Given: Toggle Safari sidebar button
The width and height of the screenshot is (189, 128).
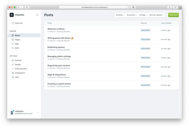Looking at the screenshot, I should (x=27, y=7).
